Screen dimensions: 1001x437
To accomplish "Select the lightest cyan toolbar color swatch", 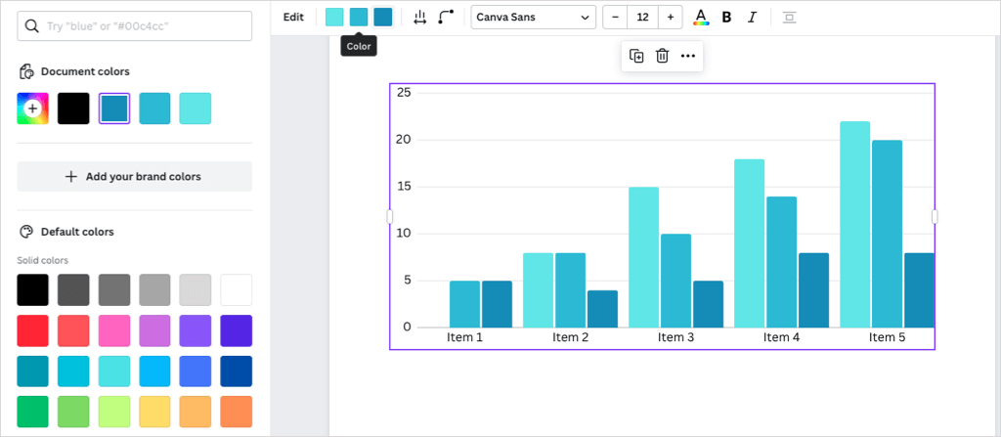I will 334,17.
